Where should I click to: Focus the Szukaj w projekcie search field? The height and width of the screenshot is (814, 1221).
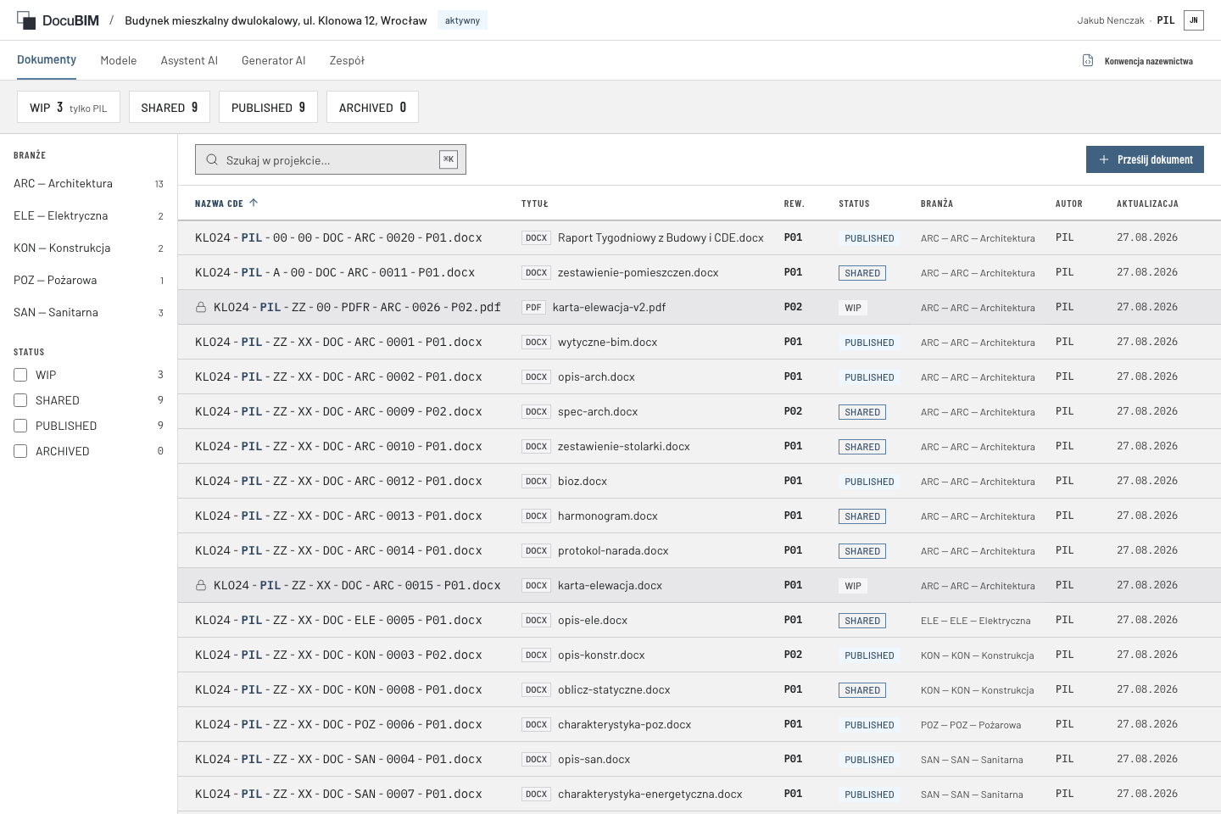[x=331, y=159]
